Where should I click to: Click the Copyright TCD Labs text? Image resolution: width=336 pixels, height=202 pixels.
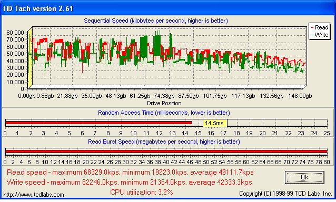(285, 194)
